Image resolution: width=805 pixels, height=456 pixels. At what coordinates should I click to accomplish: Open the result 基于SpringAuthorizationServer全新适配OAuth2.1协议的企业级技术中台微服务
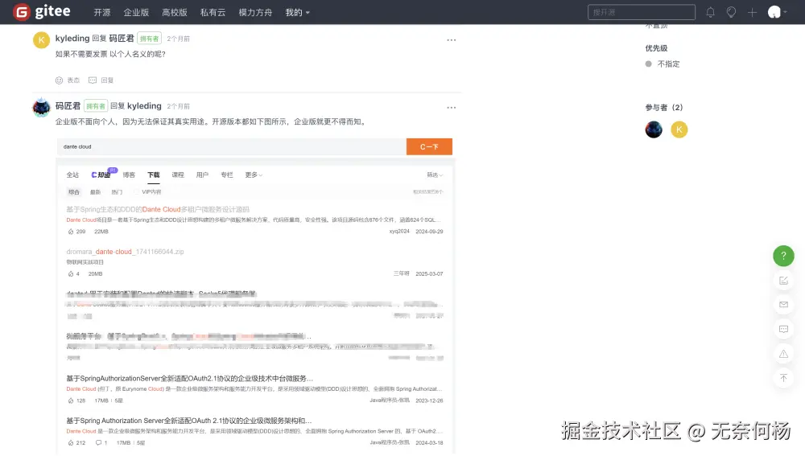pyautogui.click(x=189, y=379)
